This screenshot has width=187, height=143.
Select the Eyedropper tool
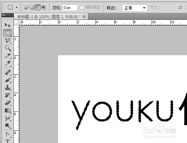(8, 63)
